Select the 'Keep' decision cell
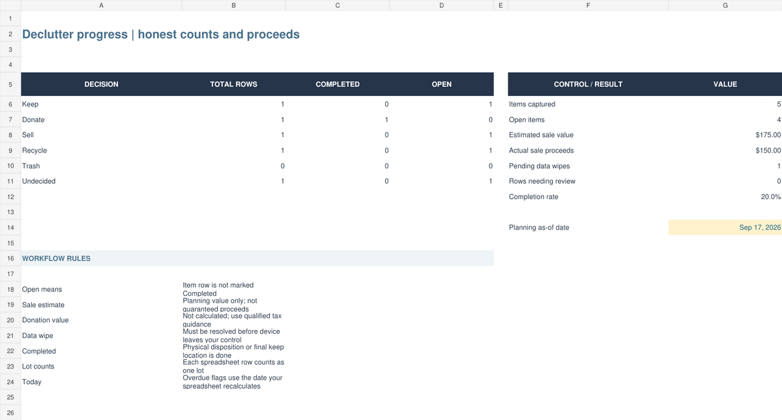The height and width of the screenshot is (420, 782). tap(101, 104)
